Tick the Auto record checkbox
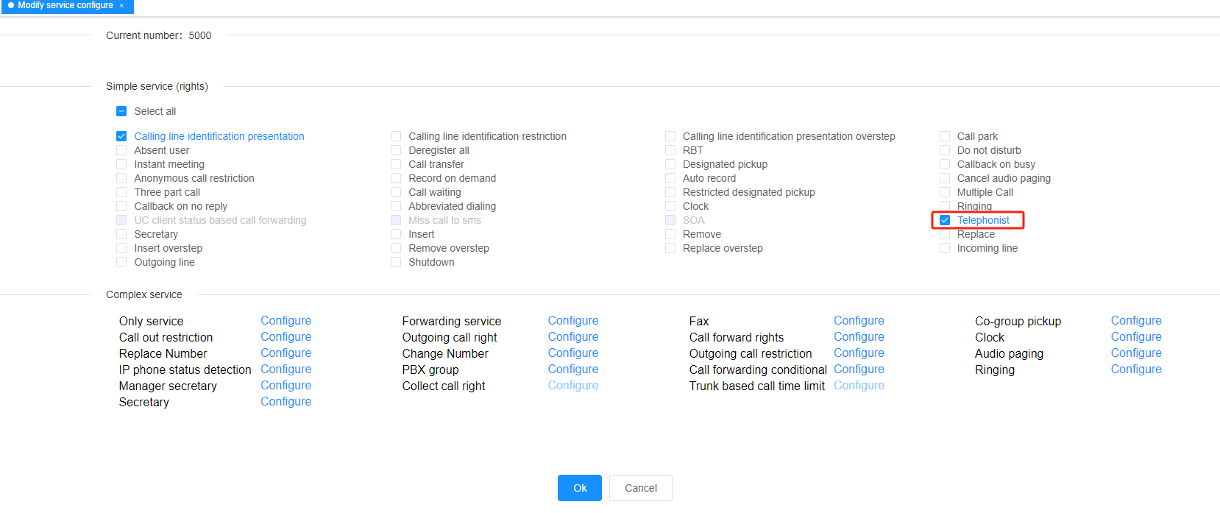 [670, 178]
